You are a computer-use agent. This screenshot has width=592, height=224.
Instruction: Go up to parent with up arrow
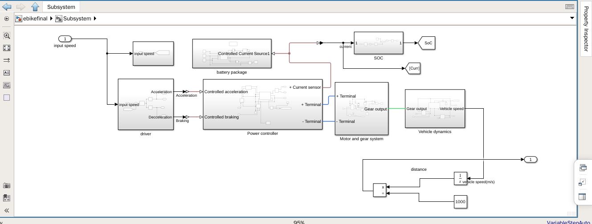tap(35, 7)
